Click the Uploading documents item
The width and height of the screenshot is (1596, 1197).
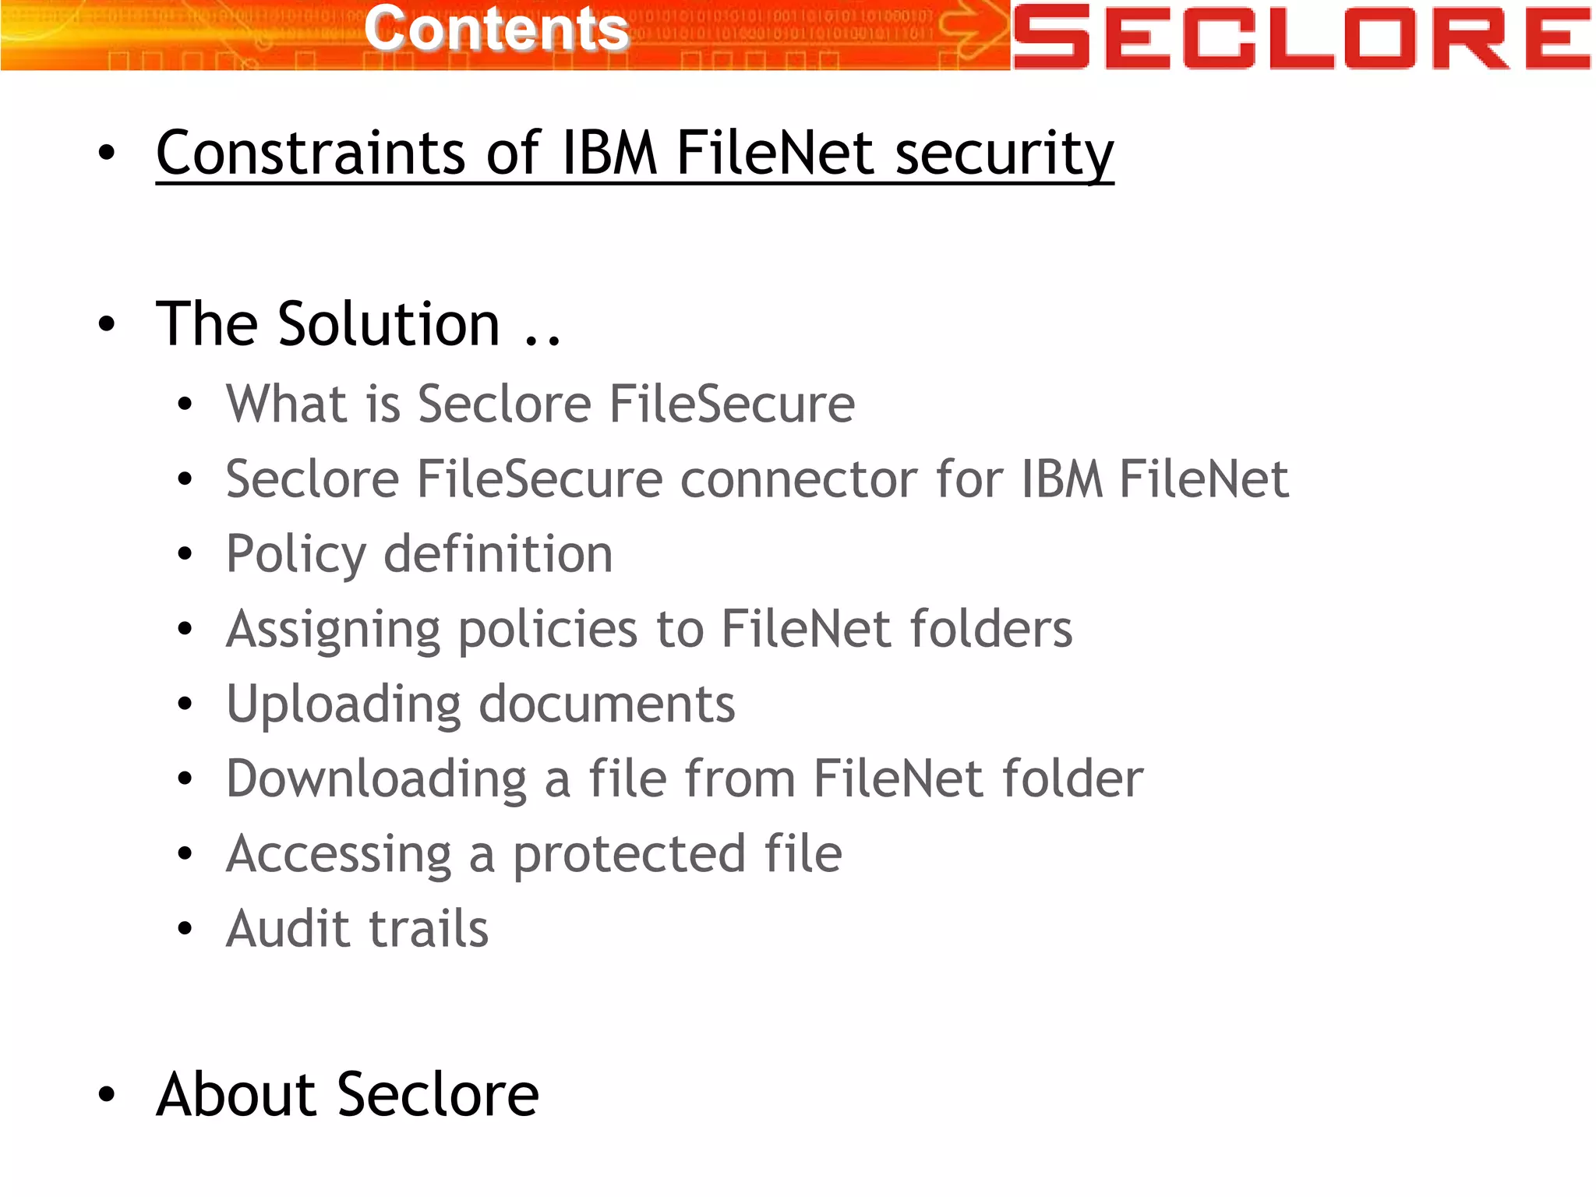click(x=480, y=704)
